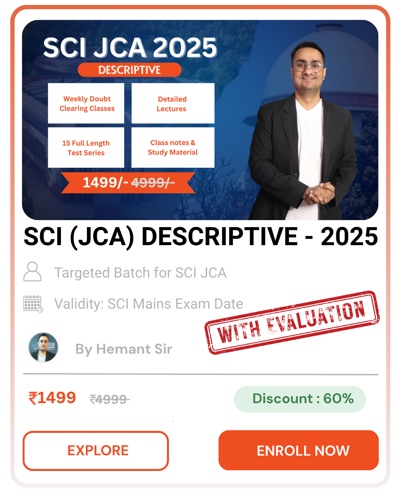Click the 15 Full Length Test Series tile
401x501 pixels.
(86, 147)
